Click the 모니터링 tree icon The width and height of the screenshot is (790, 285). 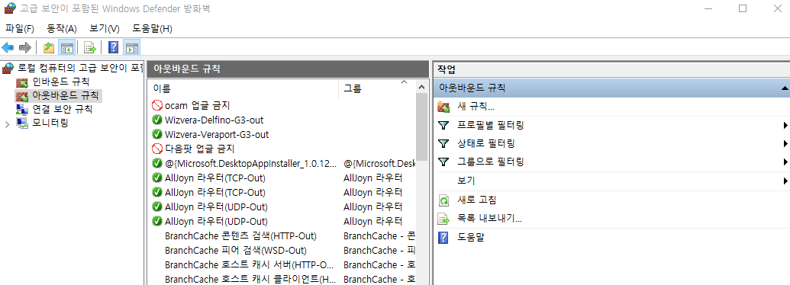tap(21, 123)
